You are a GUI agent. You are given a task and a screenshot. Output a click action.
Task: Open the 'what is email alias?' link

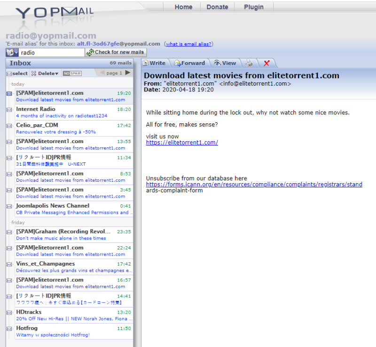pyautogui.click(x=188, y=44)
